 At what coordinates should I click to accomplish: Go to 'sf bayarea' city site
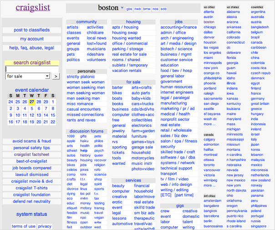pos(212,114)
